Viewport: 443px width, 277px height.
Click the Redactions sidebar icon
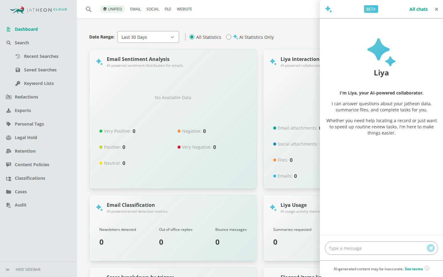(9, 97)
